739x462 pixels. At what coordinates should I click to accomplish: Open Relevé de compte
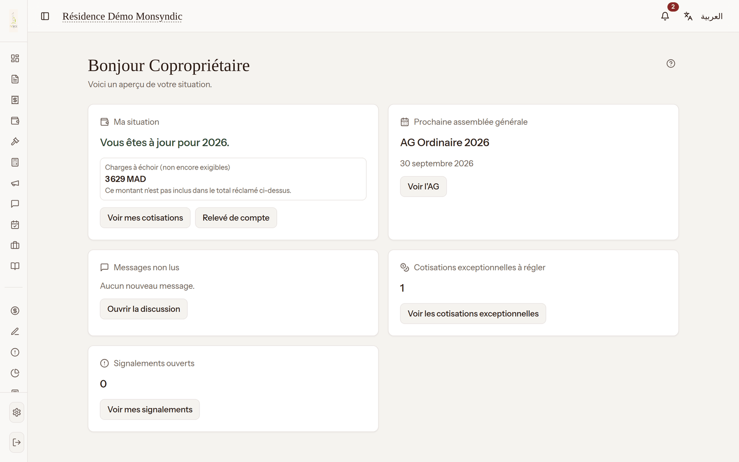coord(236,218)
